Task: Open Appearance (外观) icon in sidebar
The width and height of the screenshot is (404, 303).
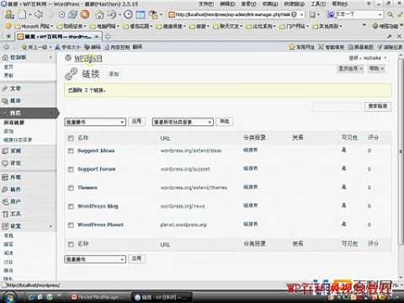Action: pos(5,178)
